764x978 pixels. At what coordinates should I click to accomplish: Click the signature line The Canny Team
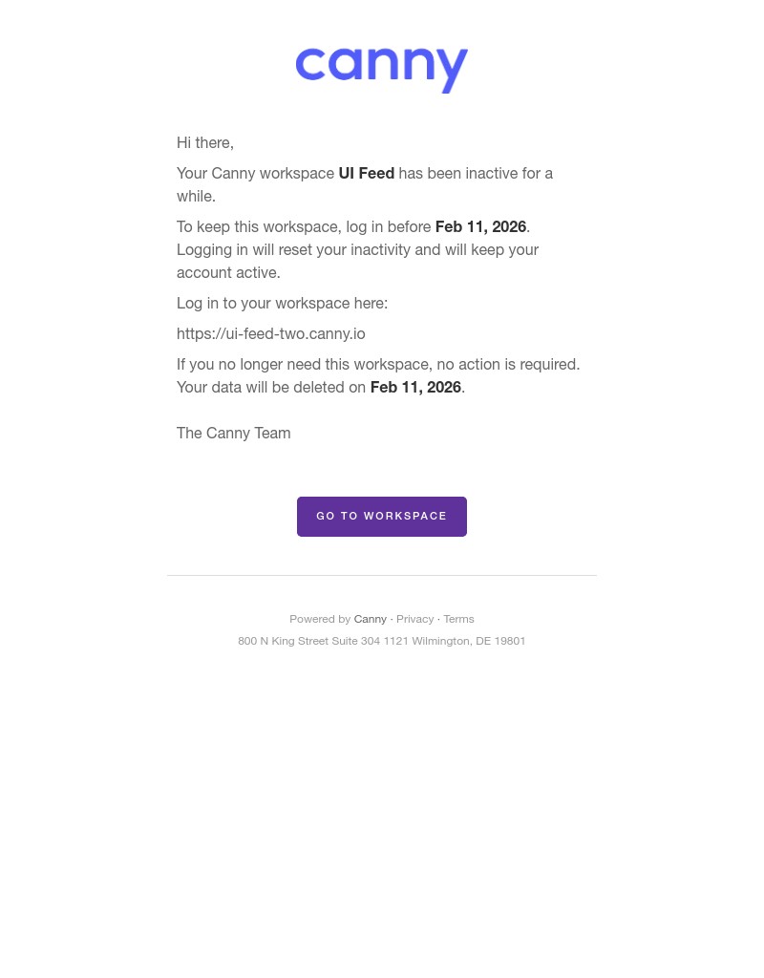point(233,433)
